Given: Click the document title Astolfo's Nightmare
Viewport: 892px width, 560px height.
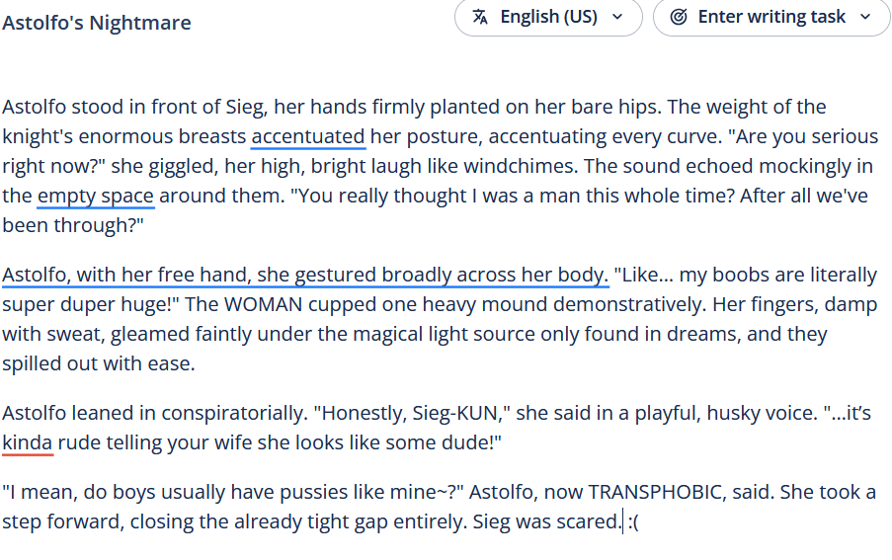Looking at the screenshot, I should click(x=97, y=23).
